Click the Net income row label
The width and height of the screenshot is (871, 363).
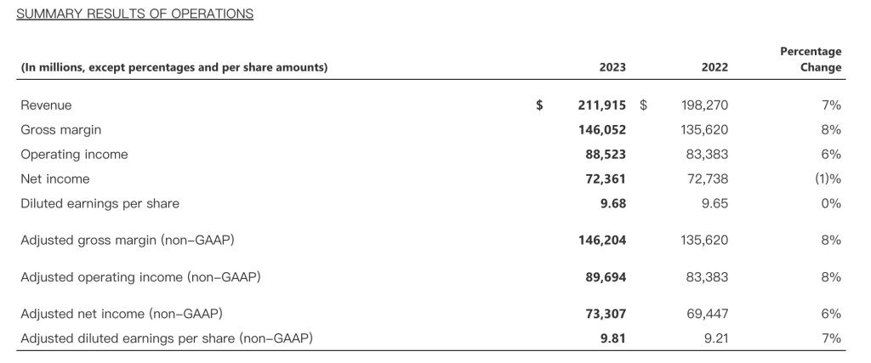click(x=54, y=179)
